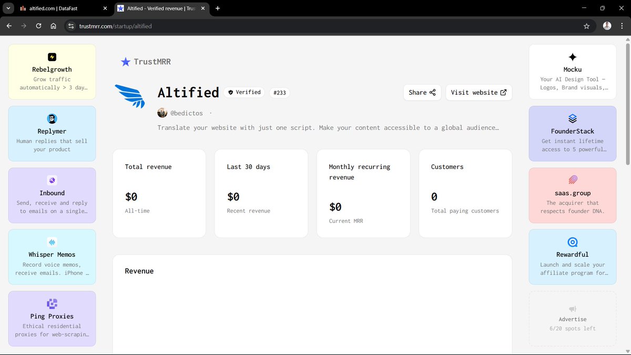Switch to altified.com DataFast tab
631x355 pixels.
click(63, 8)
